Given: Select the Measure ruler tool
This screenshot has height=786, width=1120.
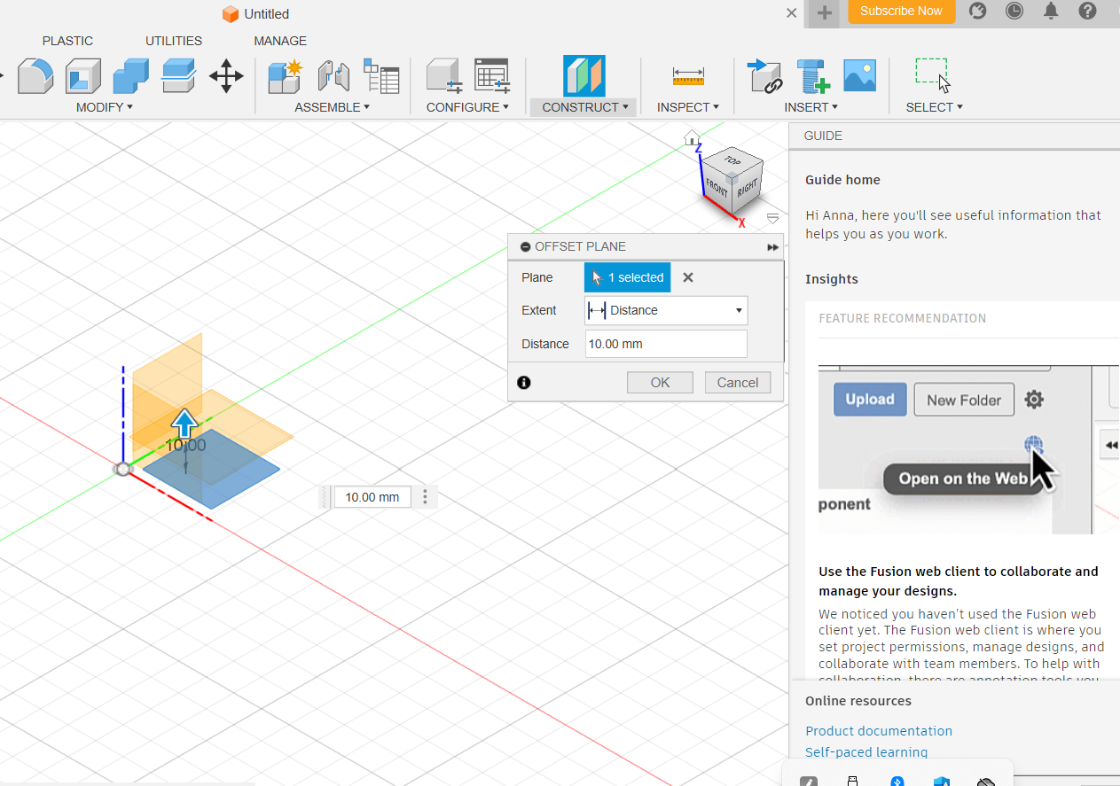Looking at the screenshot, I should [688, 76].
